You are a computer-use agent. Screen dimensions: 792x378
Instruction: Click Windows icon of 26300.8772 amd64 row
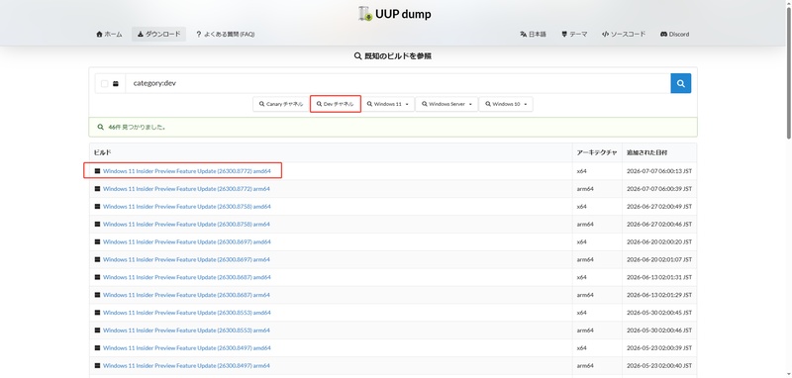tap(97, 171)
